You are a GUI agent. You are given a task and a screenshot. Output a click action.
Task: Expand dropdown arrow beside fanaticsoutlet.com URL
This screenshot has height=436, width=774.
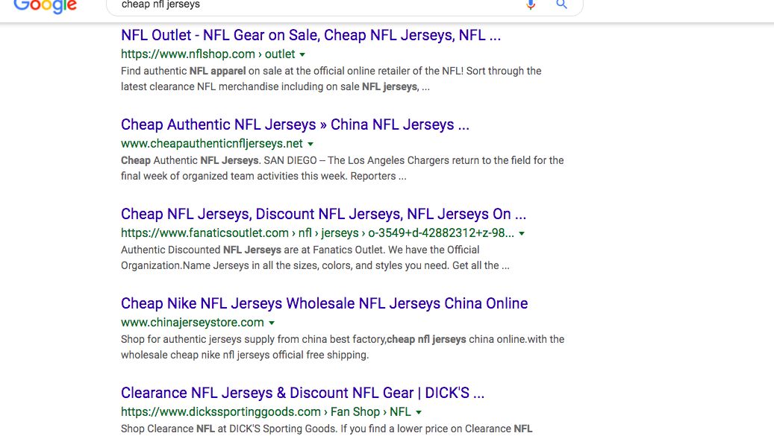[x=522, y=233]
